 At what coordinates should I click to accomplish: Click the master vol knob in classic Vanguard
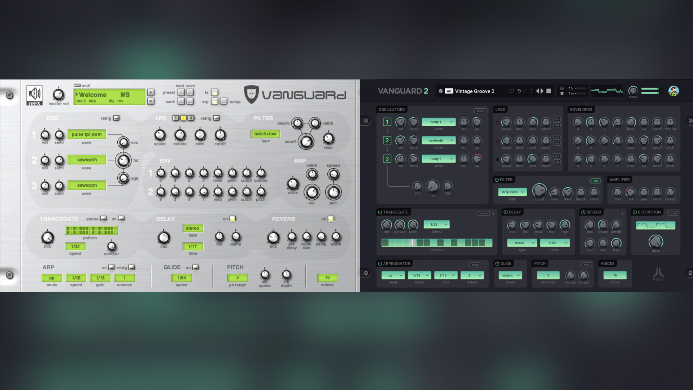point(58,95)
